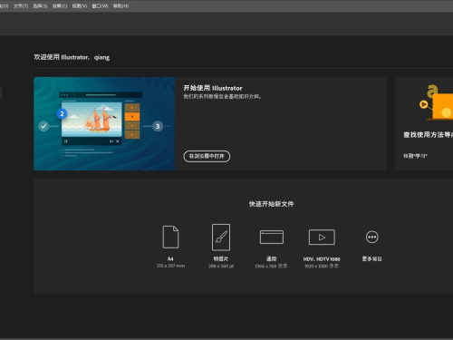Click the orange laptop learn illustration
The width and height of the screenshot is (453, 340).
pyautogui.click(x=436, y=102)
